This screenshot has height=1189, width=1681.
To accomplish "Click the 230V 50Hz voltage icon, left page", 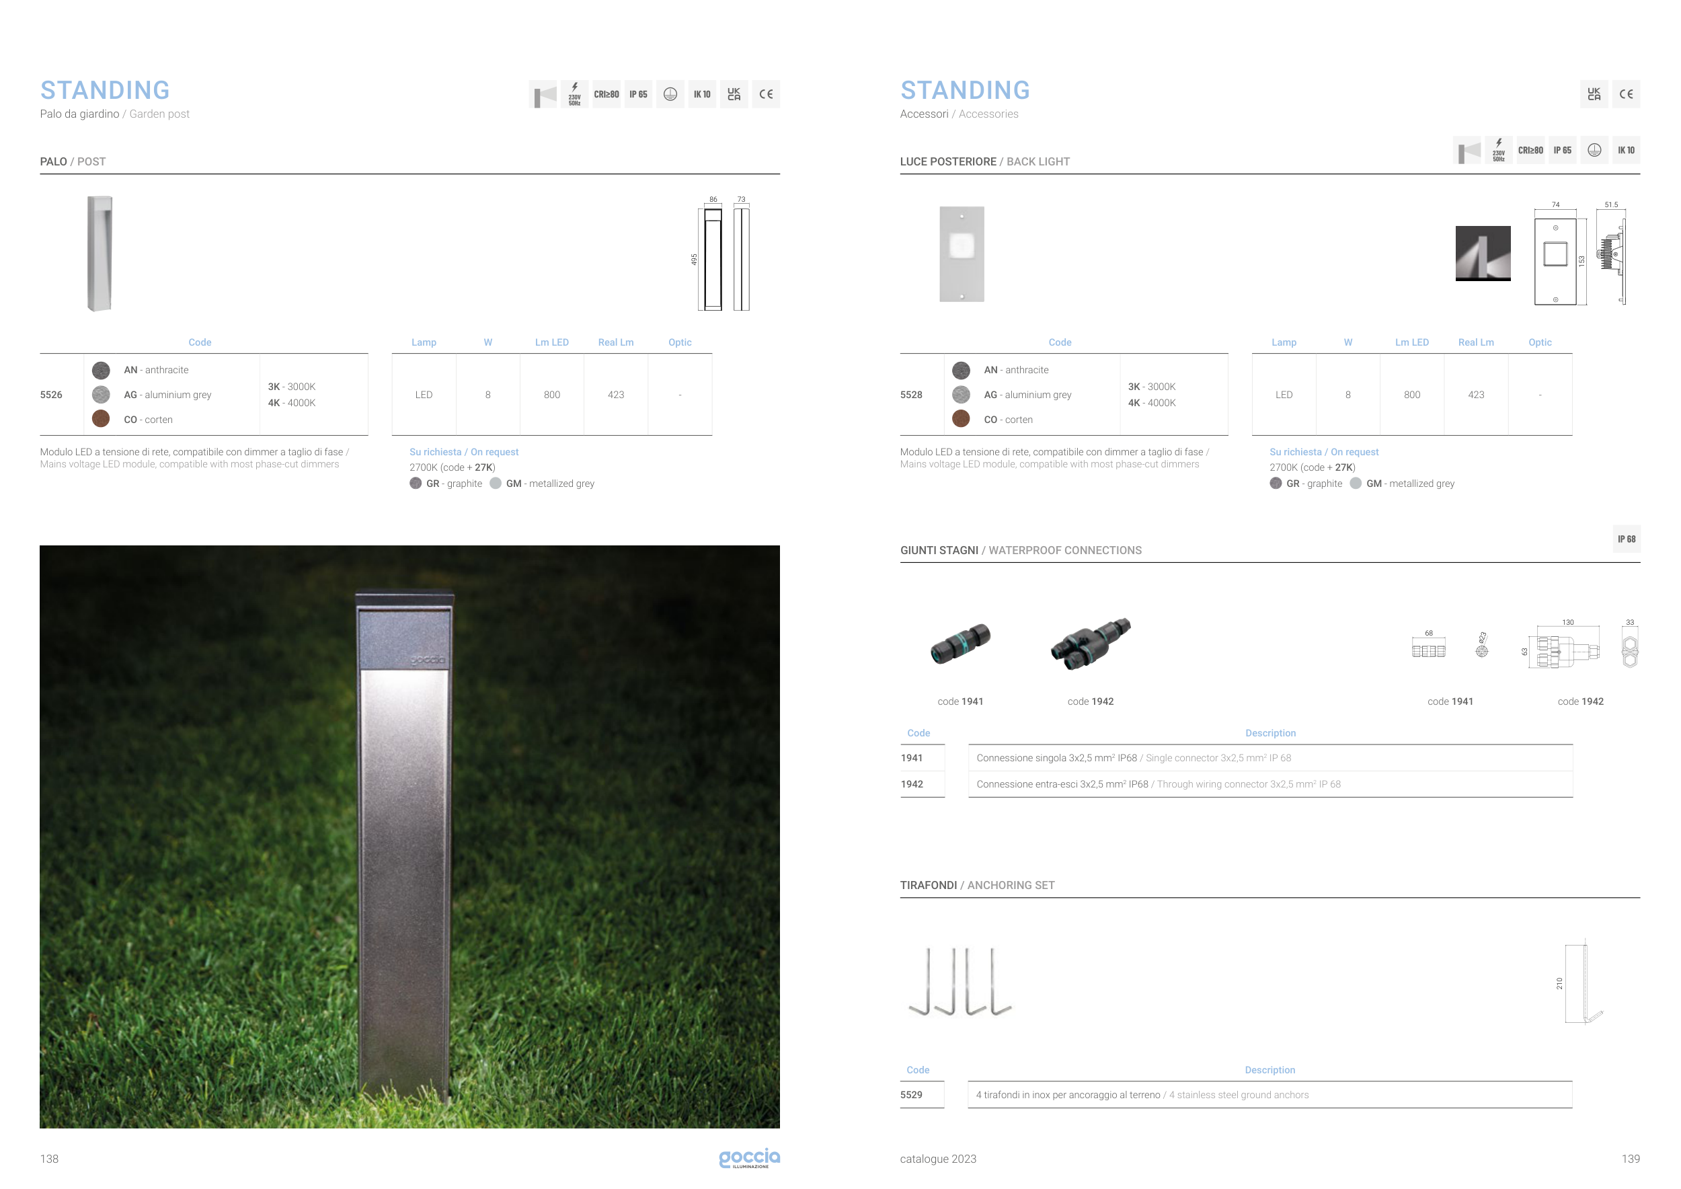I will (x=575, y=94).
